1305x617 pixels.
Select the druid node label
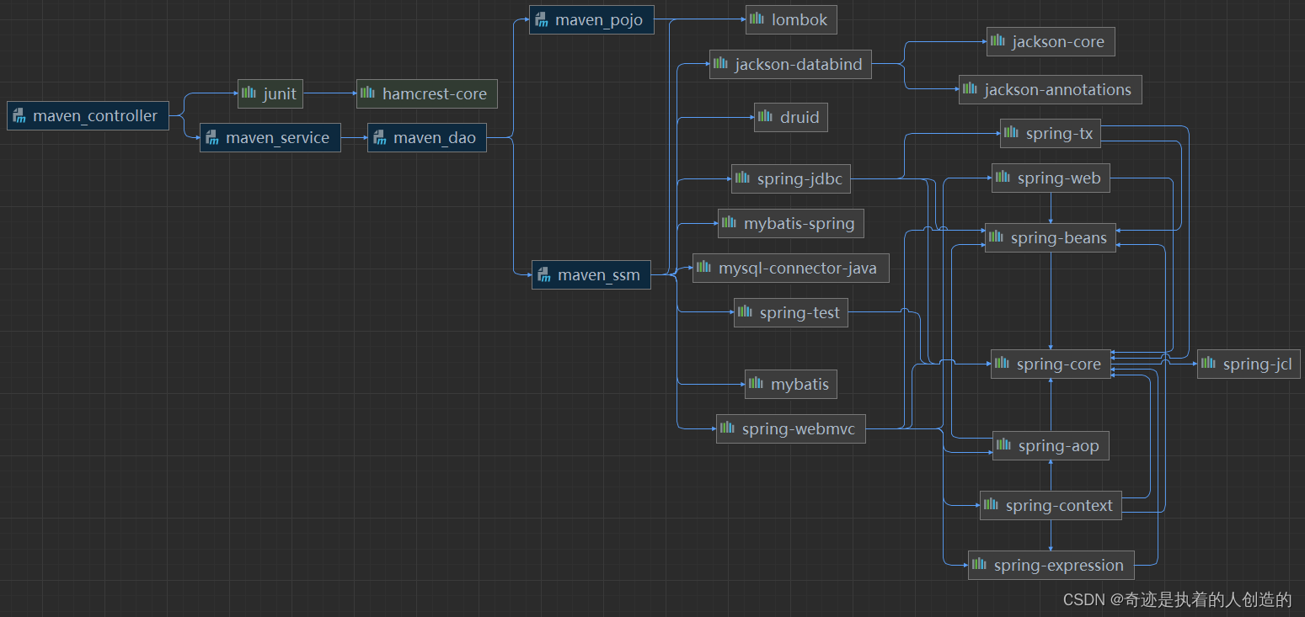pos(800,117)
